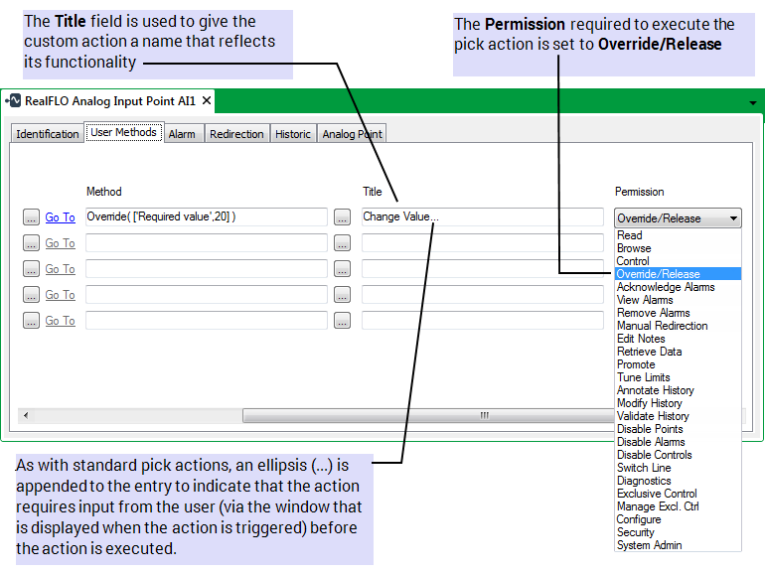
Task: Click the horizontal scrollbar thumb
Action: (x=428, y=415)
